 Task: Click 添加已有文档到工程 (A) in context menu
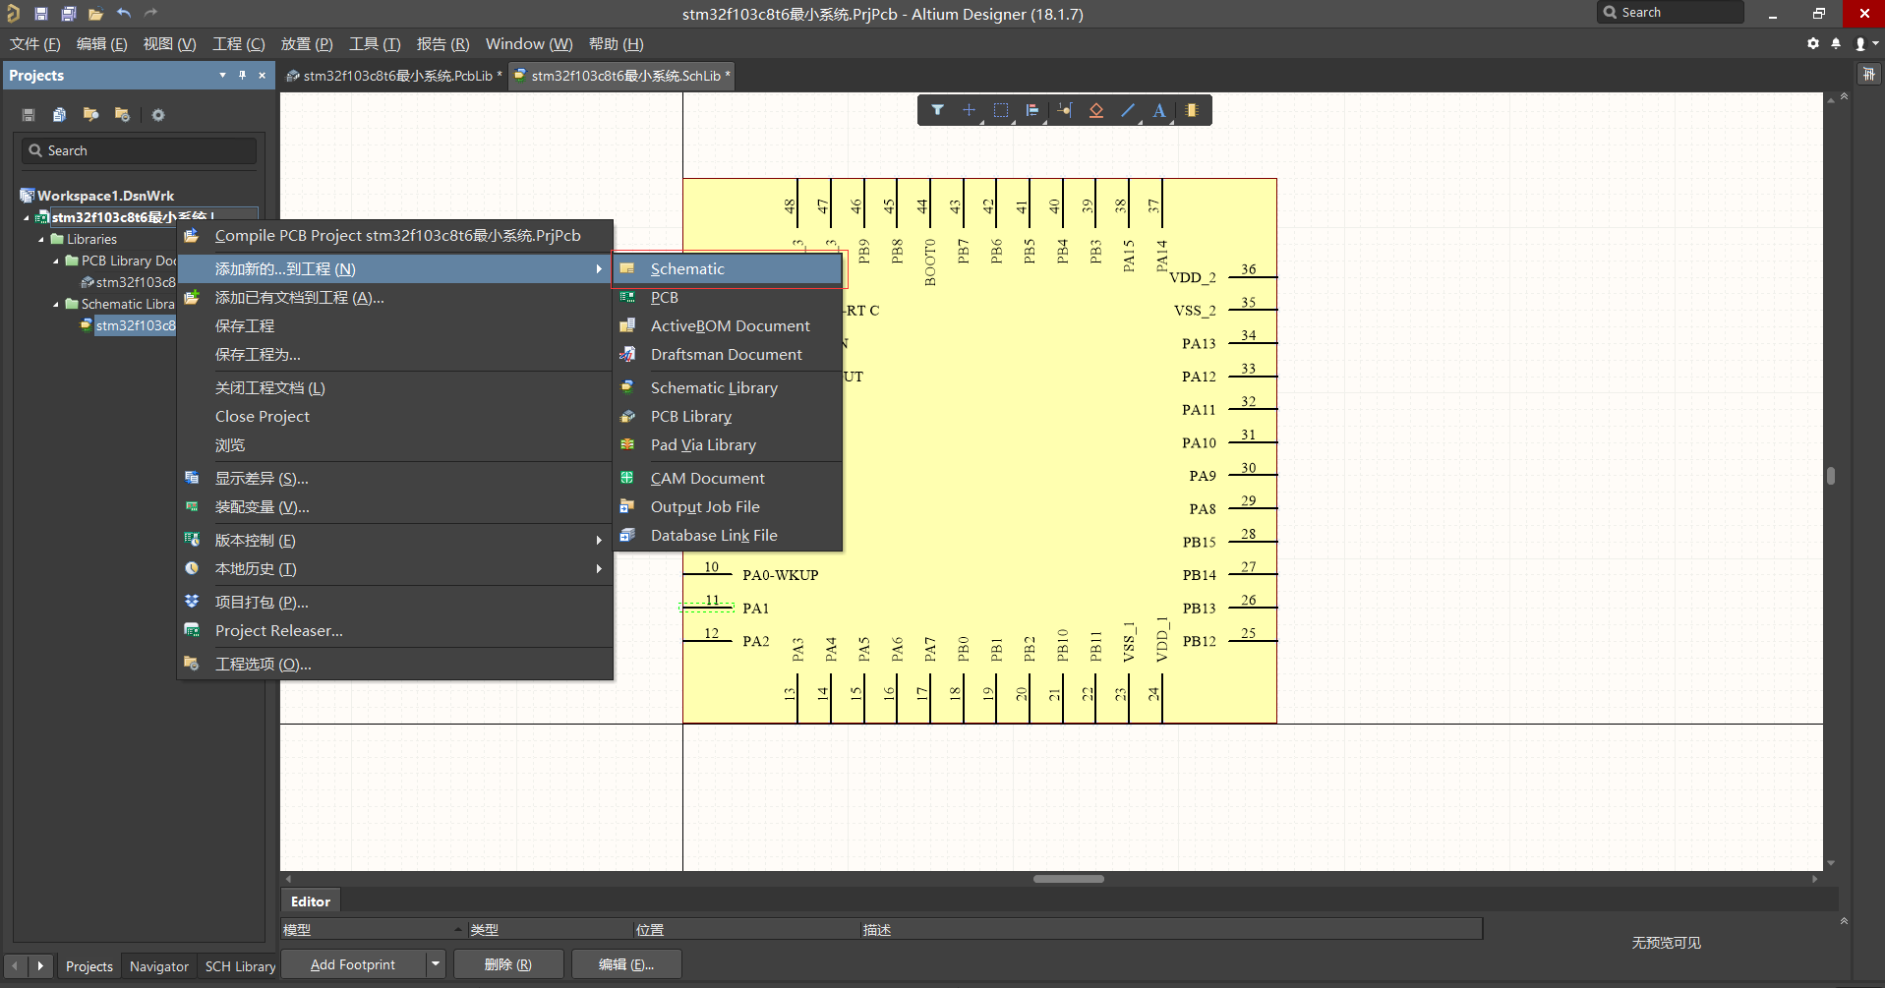[x=395, y=297]
